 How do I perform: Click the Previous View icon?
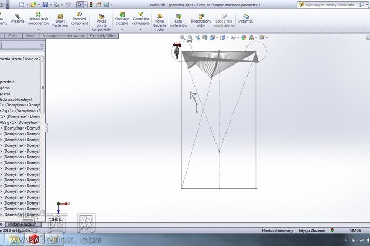(197, 37)
